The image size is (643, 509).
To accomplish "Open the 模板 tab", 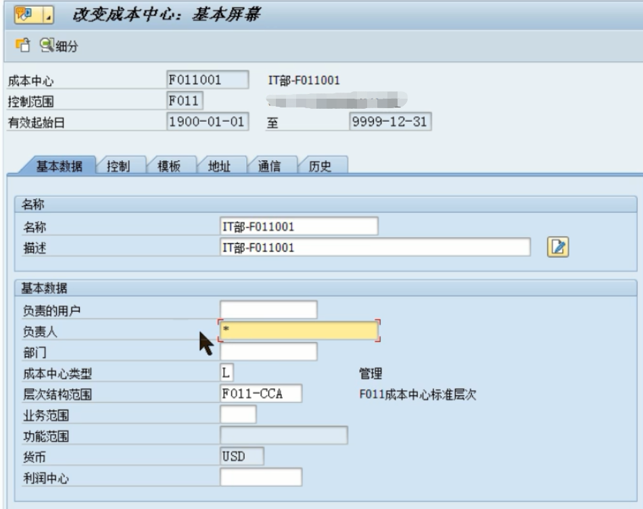I will [x=168, y=166].
